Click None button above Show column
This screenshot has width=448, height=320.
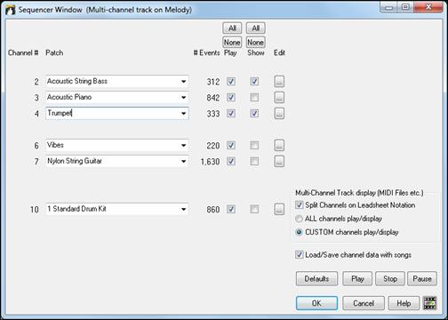pos(256,43)
